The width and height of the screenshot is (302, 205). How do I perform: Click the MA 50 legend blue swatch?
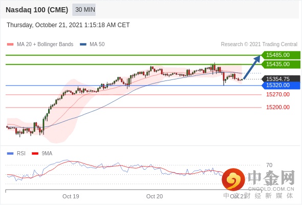pos(83,45)
